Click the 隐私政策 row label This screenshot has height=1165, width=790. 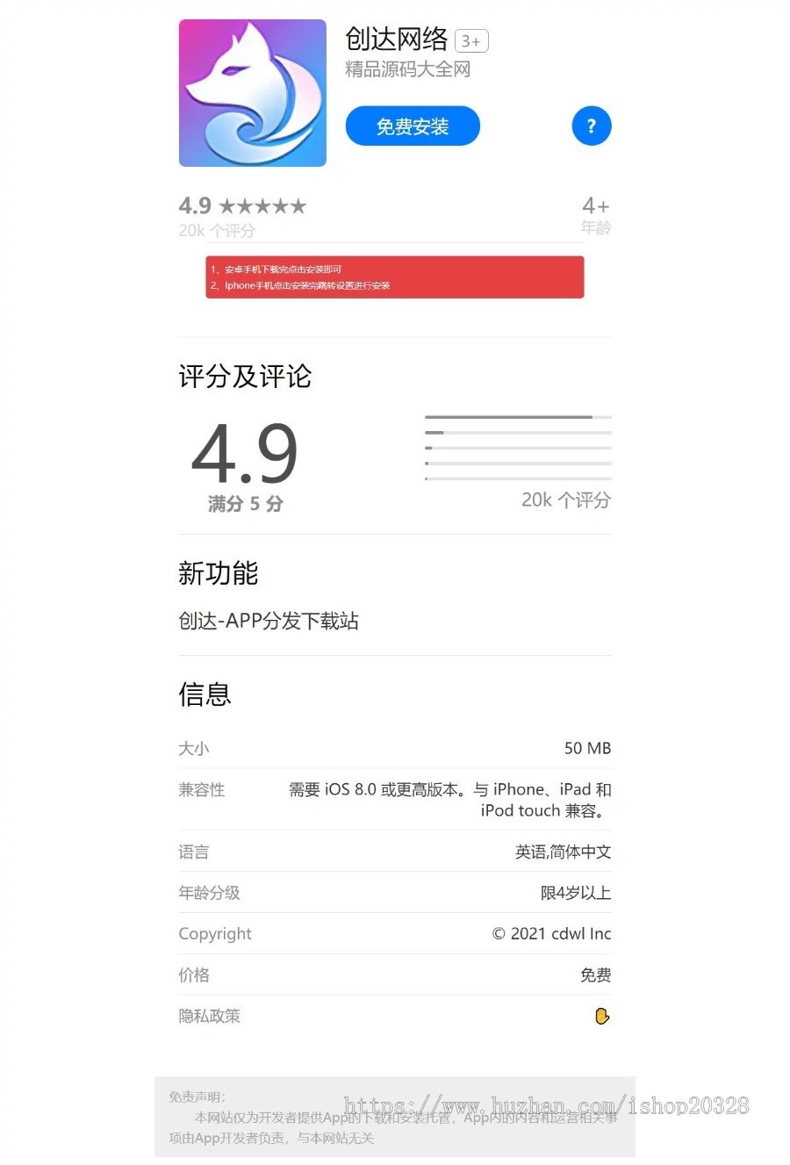pos(210,1017)
